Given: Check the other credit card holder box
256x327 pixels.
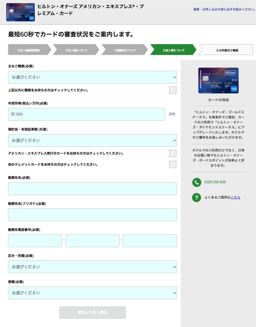Looking at the screenshot, I should click(x=173, y=164).
